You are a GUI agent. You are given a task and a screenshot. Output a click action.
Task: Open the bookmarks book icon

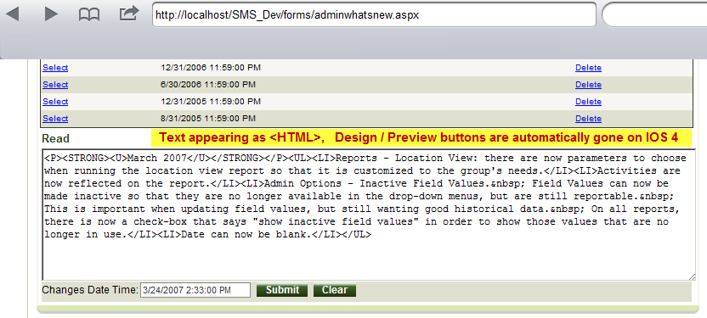point(89,14)
